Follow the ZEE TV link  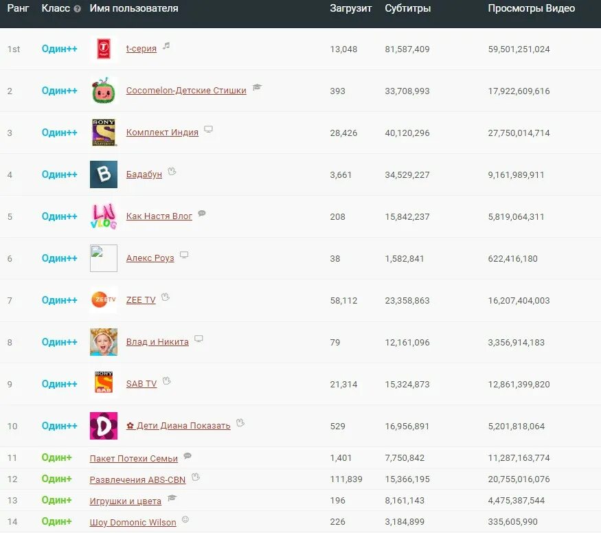click(x=141, y=300)
